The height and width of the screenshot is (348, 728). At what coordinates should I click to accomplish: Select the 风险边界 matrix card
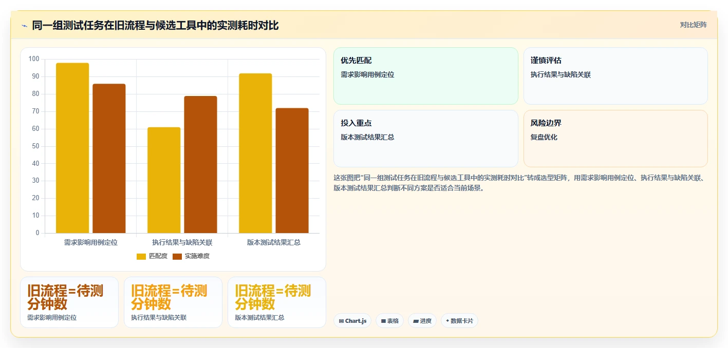(615, 139)
